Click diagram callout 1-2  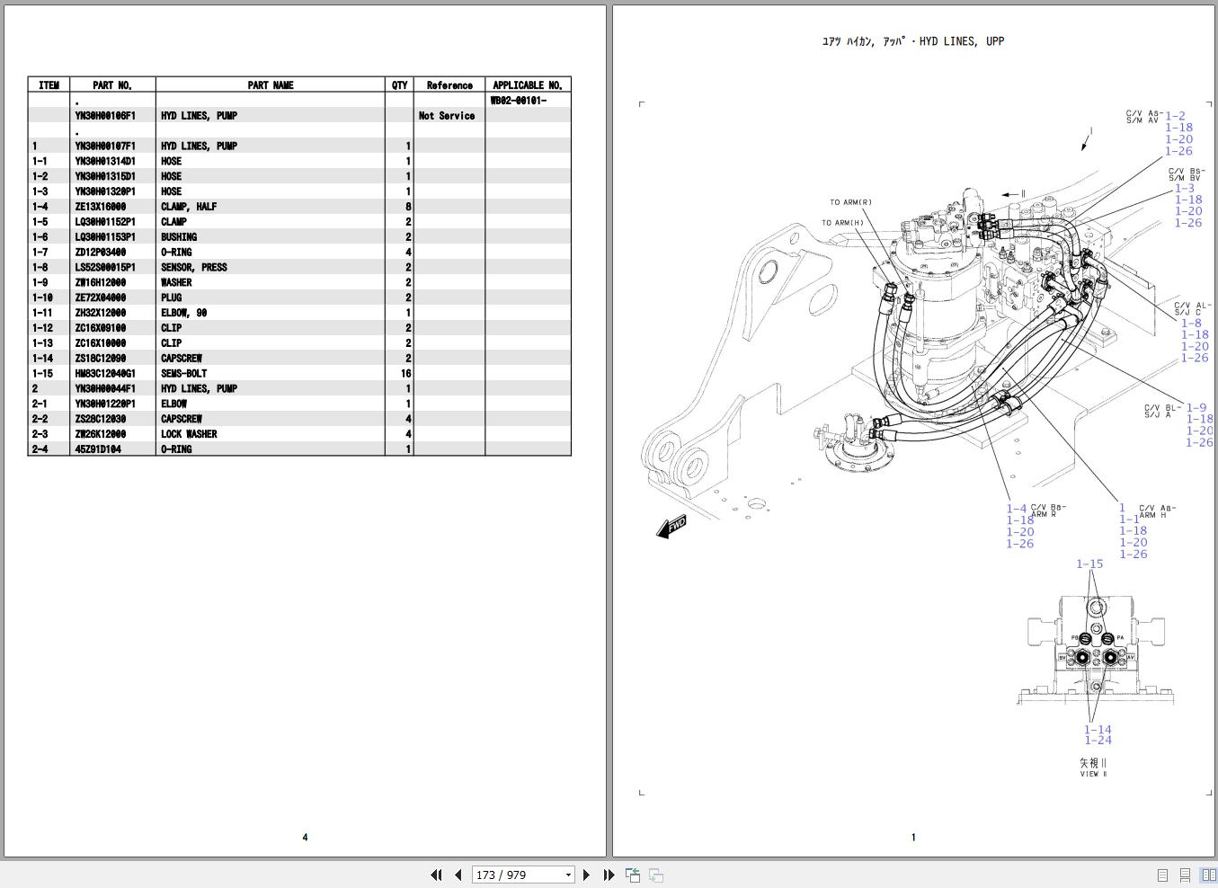pos(1176,116)
